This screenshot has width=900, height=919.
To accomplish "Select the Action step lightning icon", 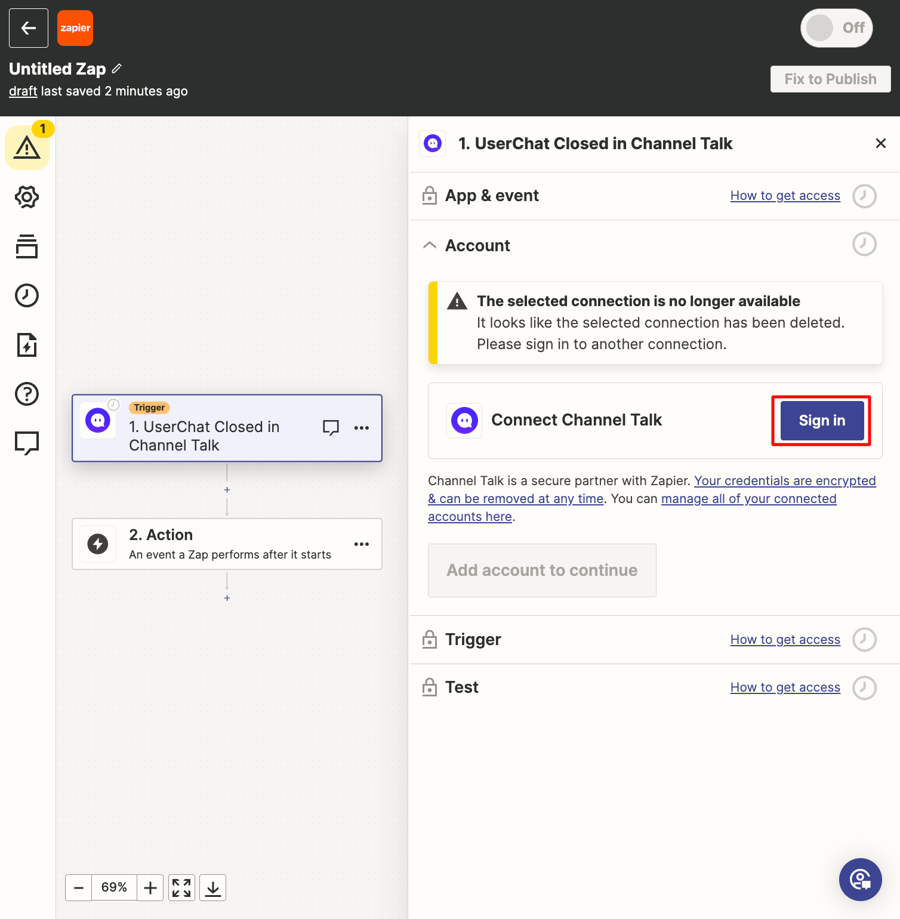I will point(98,544).
